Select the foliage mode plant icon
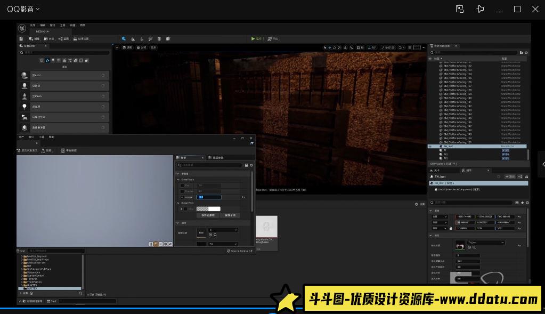Screen dimensions: 545x314 point(142,38)
